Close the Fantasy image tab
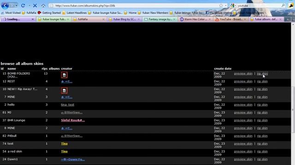 tap(174, 19)
